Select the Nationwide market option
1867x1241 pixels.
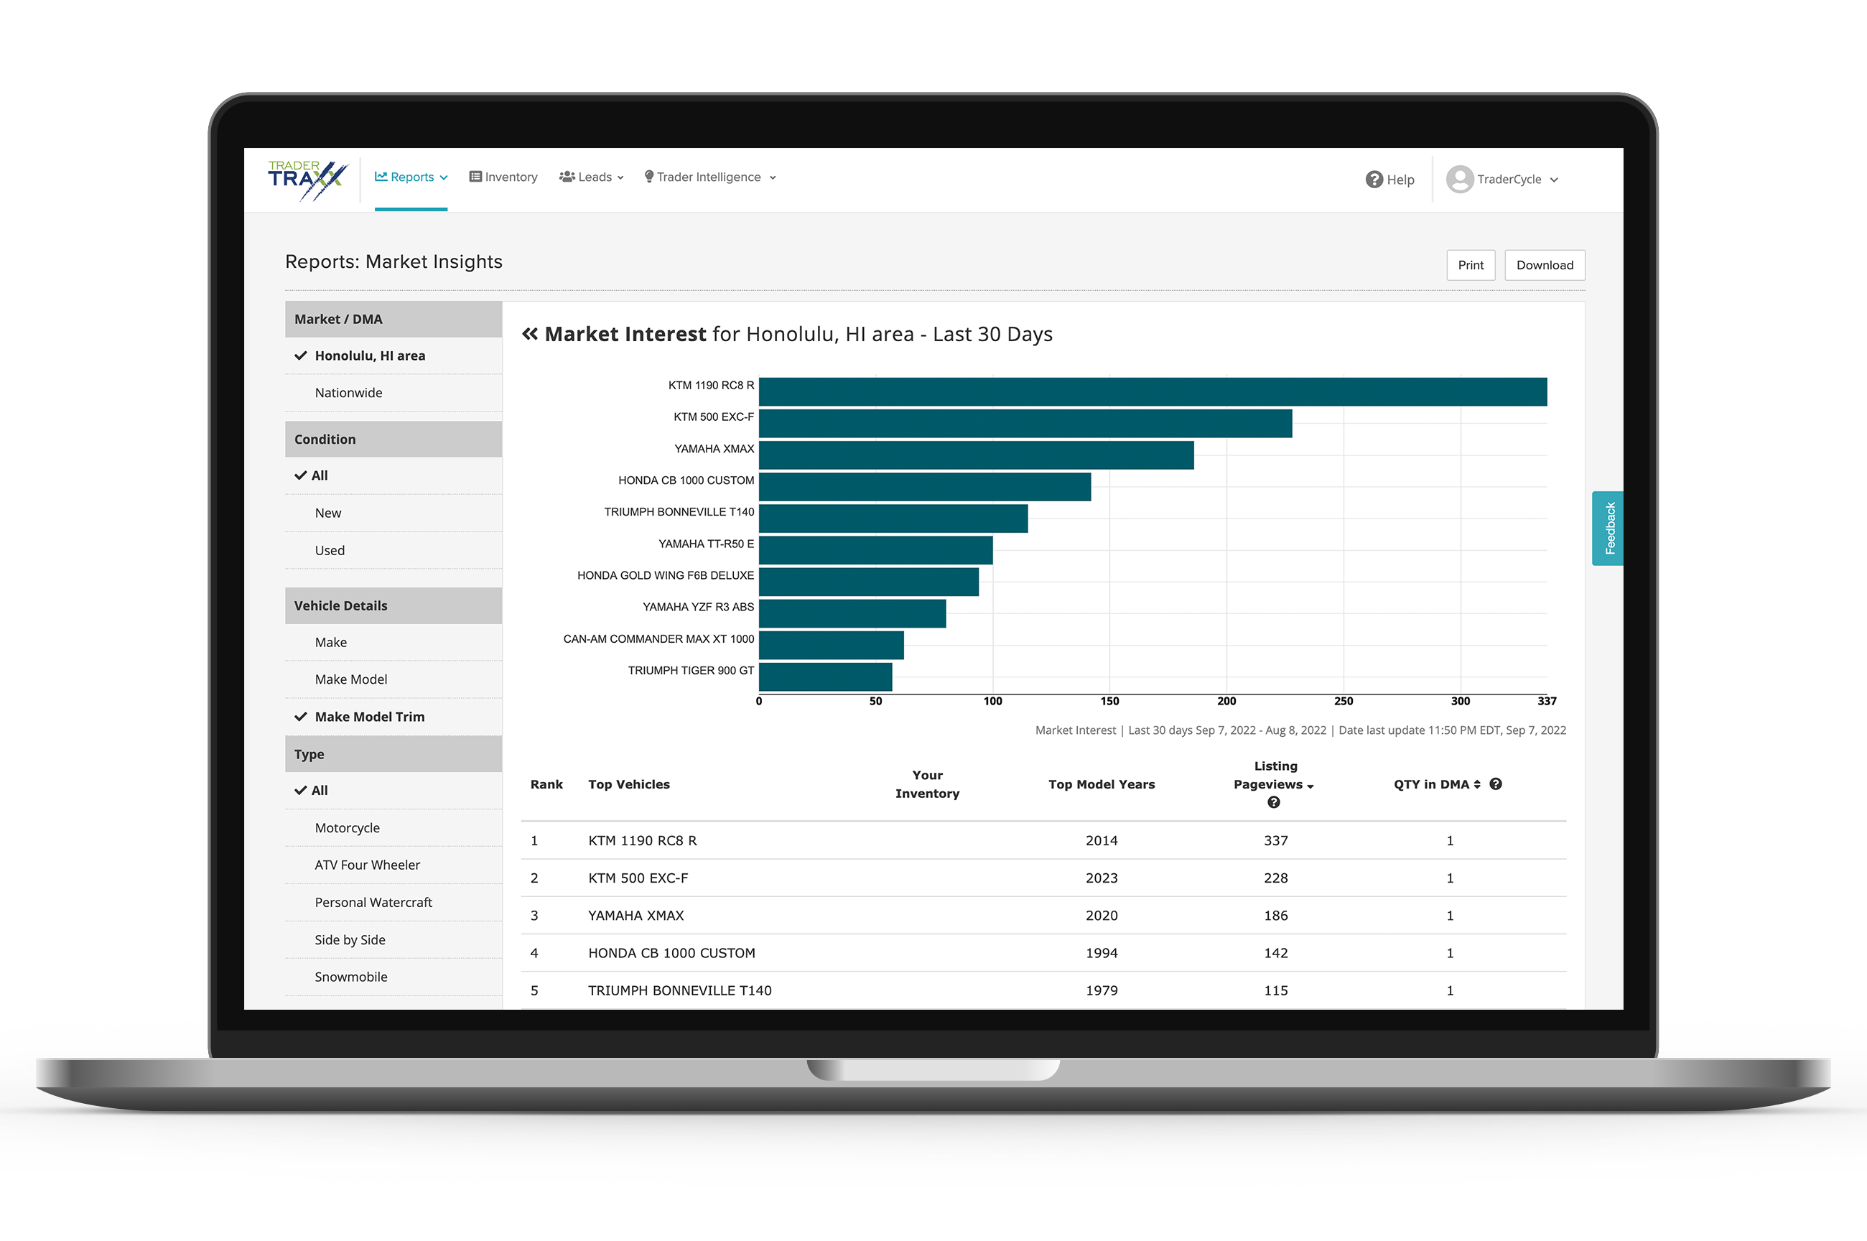click(x=394, y=394)
